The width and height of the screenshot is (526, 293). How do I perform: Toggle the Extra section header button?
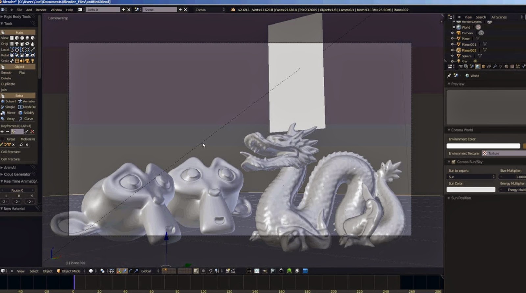pos(19,96)
